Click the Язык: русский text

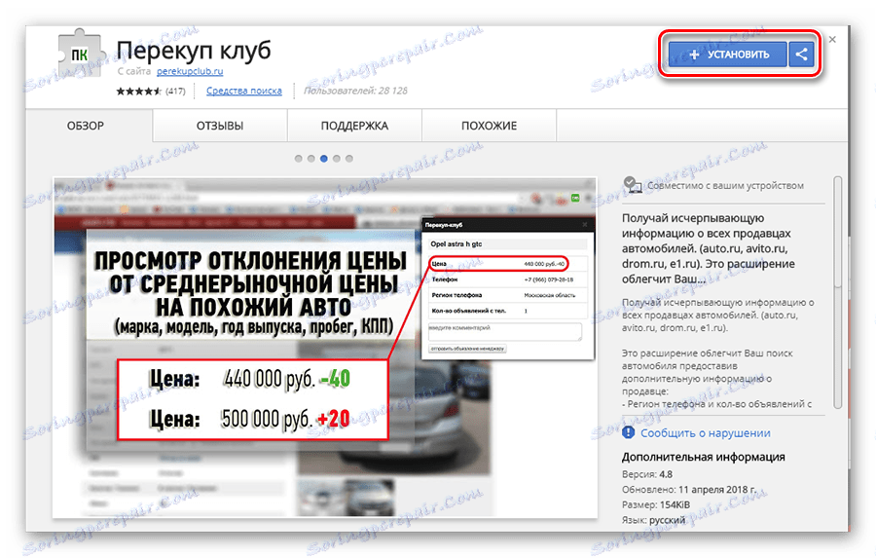point(654,519)
